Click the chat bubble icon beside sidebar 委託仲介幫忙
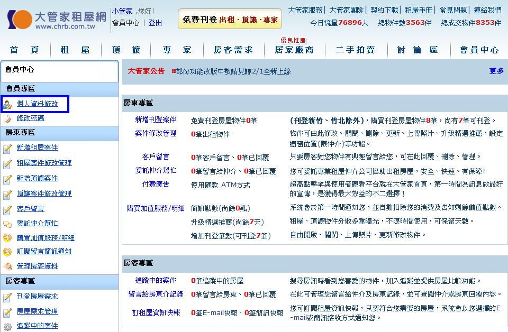508x332 pixels. (x=7, y=224)
